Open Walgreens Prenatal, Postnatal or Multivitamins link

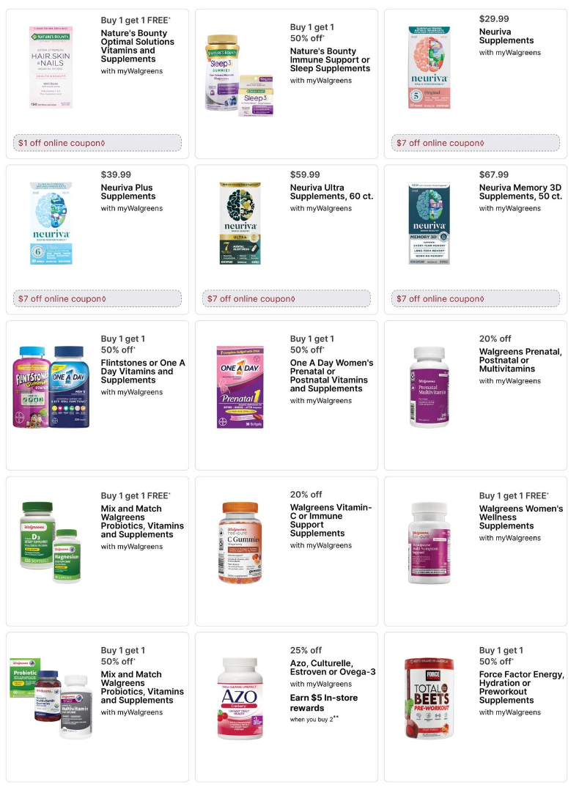520,361
